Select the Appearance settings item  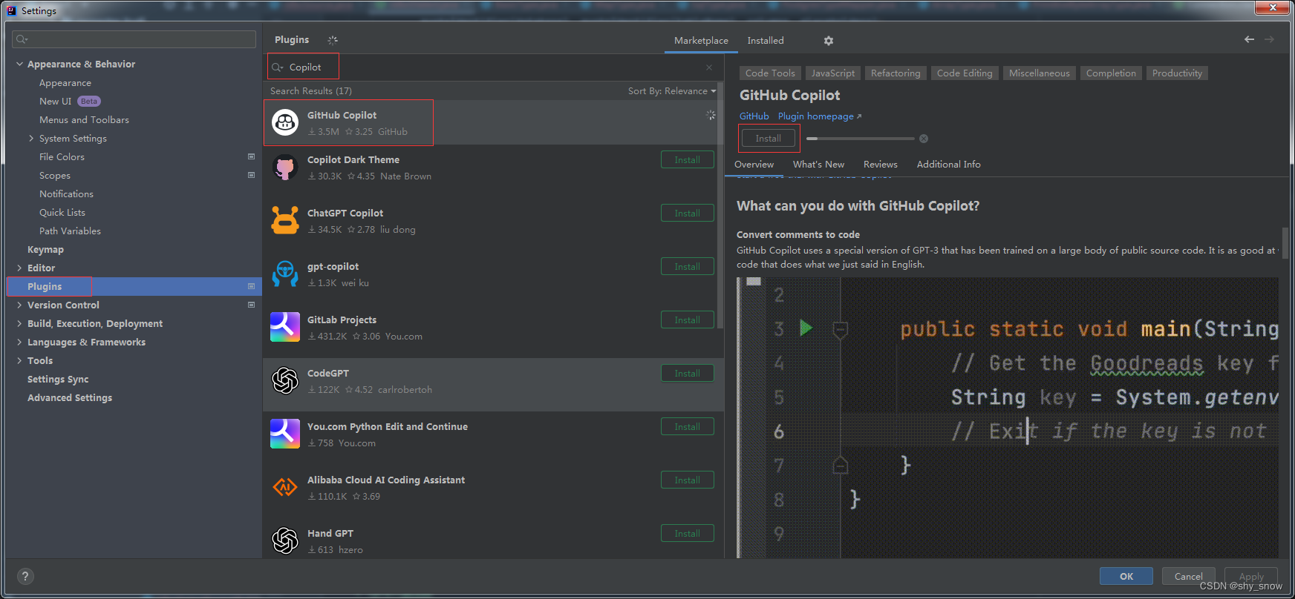[x=65, y=83]
